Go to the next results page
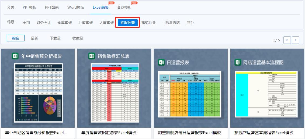The height and width of the screenshot is (139, 305). (296, 40)
